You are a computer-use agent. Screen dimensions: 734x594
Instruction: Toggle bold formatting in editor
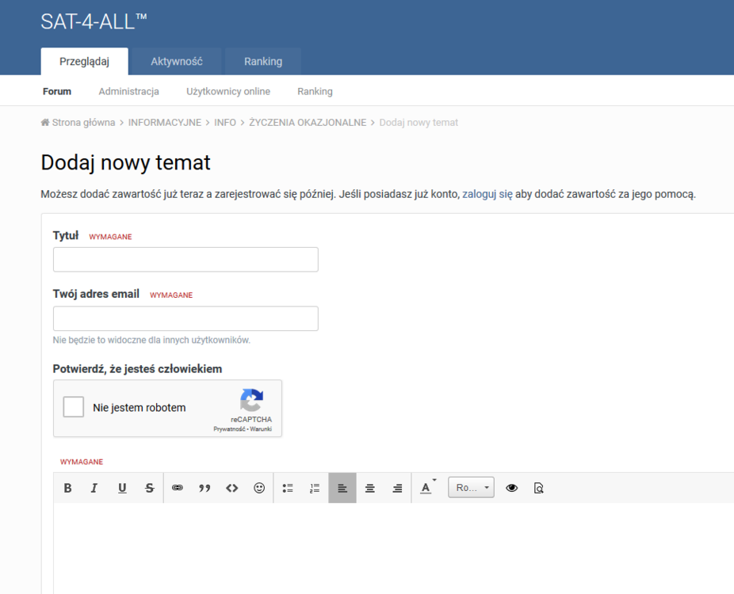coord(67,488)
